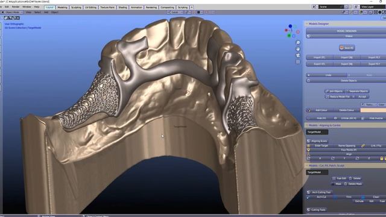The width and height of the screenshot is (386, 217).
Task: Click the Four Points button
Action: tap(346, 149)
